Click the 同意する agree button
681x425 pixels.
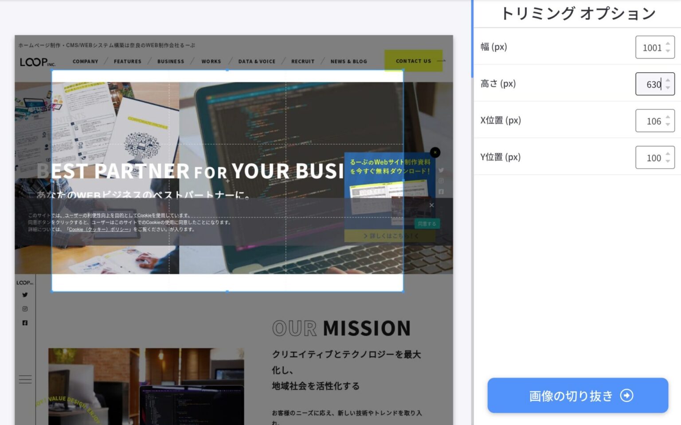(x=427, y=224)
